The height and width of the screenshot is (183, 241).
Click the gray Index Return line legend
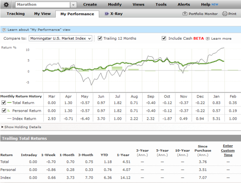click(x=10, y=119)
